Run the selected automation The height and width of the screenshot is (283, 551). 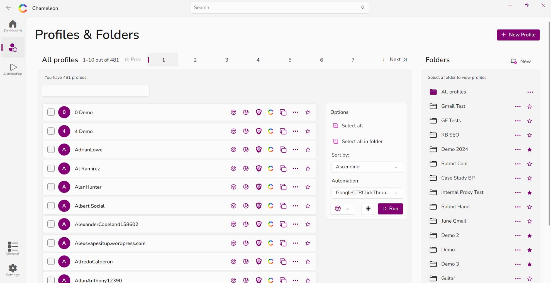click(x=390, y=209)
